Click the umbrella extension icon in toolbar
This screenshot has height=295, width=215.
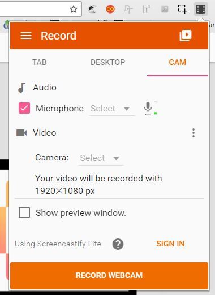[x=92, y=9]
